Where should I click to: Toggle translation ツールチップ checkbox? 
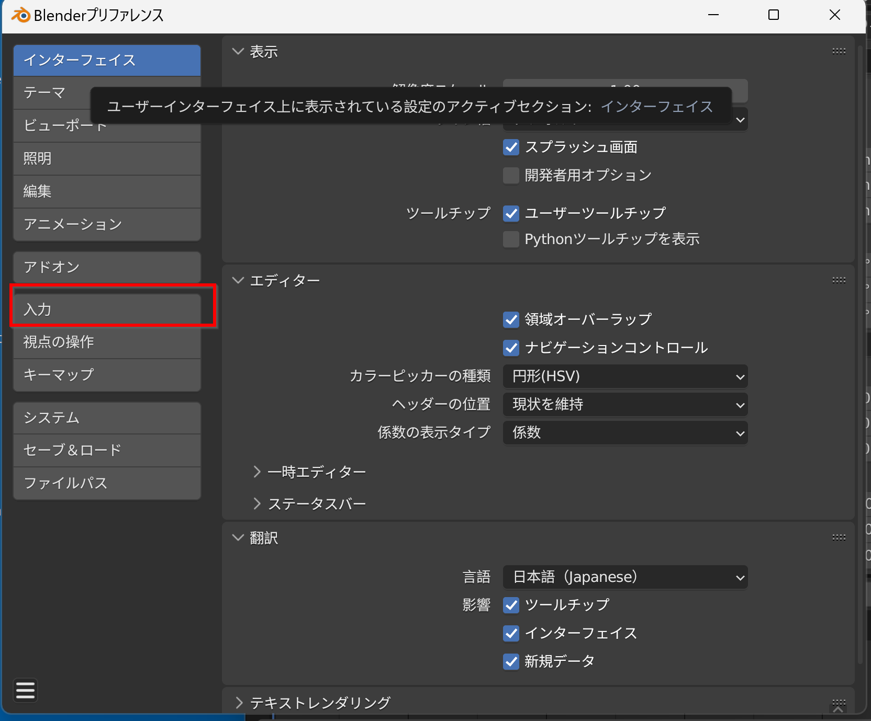(x=511, y=605)
